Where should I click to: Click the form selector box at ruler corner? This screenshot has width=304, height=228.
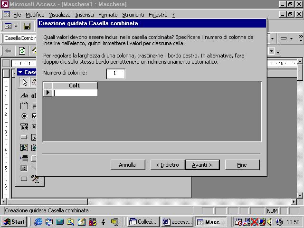pos(6,63)
